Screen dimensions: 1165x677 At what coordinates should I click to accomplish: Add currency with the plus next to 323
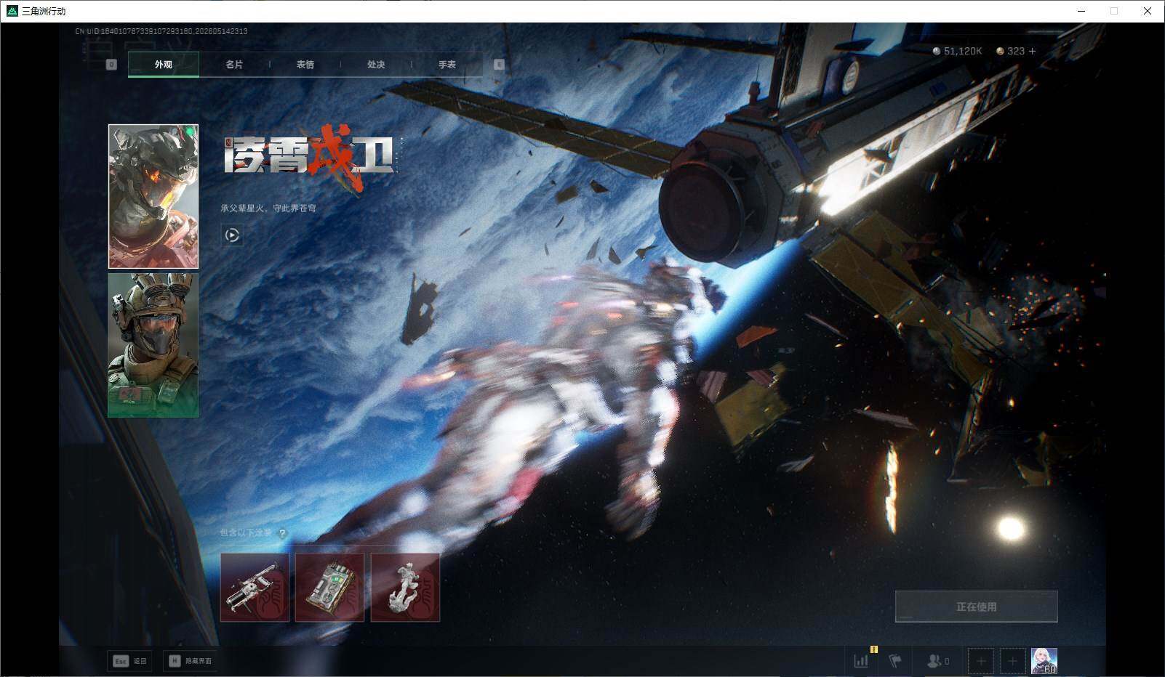[x=1032, y=51]
